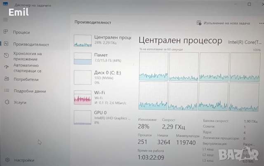Click the 119740 handles count

coord(186,143)
